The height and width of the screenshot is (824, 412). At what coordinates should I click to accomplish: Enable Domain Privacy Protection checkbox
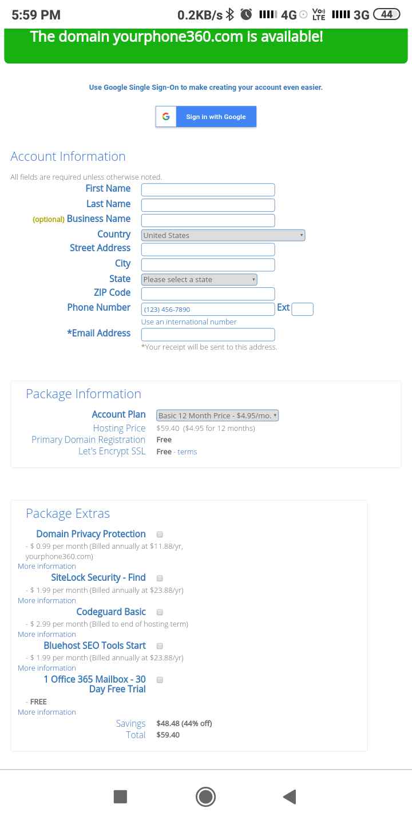click(x=160, y=534)
